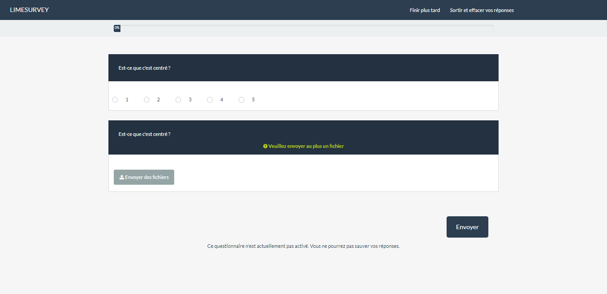Select radio button for rating 1
607x294 pixels.
click(x=116, y=100)
